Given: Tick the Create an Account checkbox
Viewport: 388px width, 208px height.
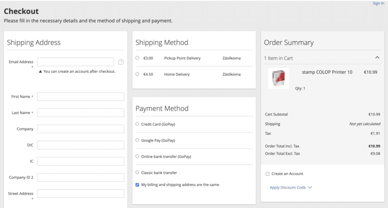Looking at the screenshot, I should point(267,173).
